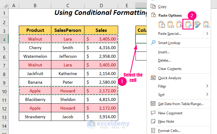Click the default Paste option icon
The height and width of the screenshot is (134, 217).
(161, 24)
